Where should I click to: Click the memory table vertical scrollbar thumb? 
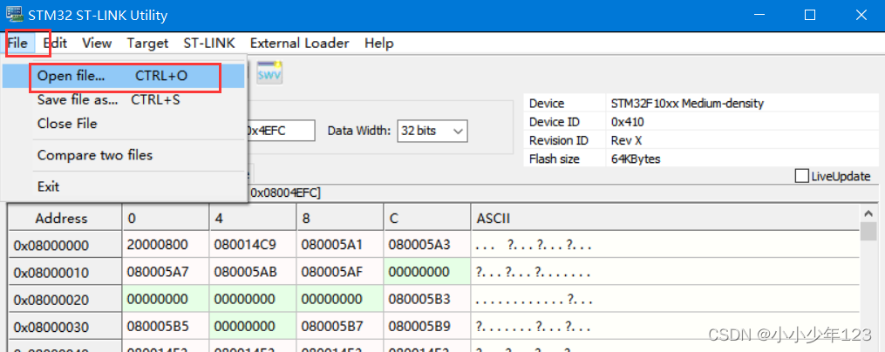tap(868, 232)
